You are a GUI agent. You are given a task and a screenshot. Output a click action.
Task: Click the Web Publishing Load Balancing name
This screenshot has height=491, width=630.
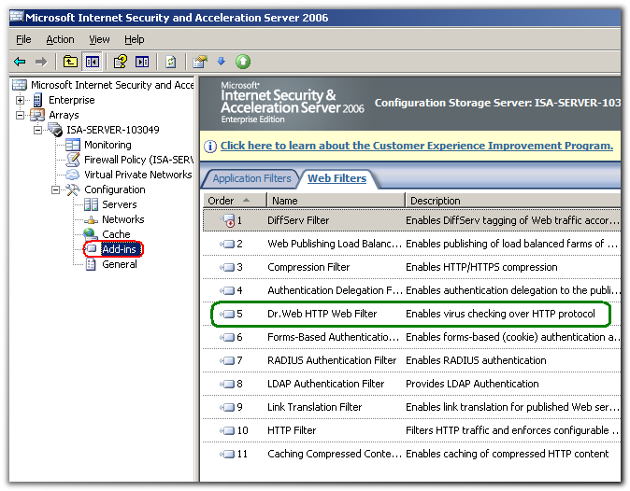tap(335, 244)
